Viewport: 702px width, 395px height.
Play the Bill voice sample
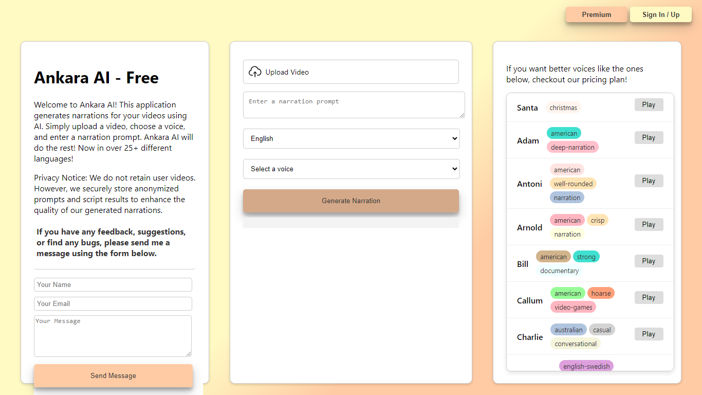point(649,261)
